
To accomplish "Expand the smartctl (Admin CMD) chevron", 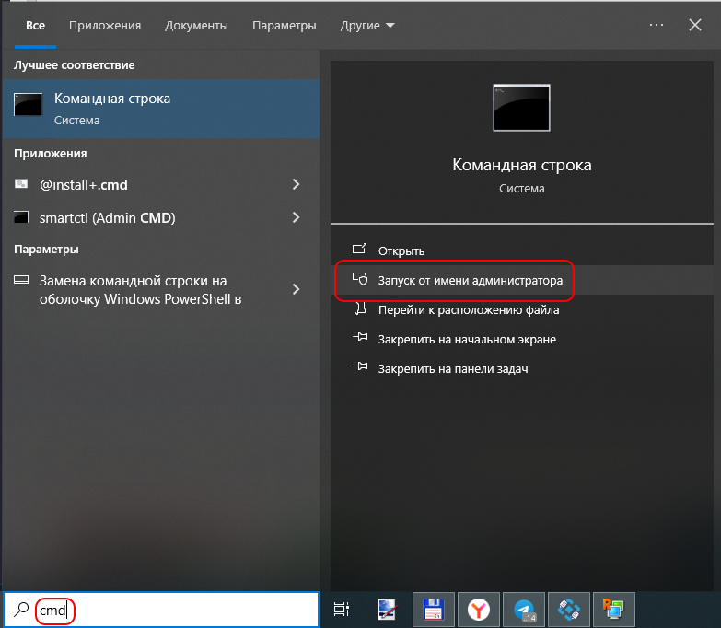I will (x=297, y=217).
